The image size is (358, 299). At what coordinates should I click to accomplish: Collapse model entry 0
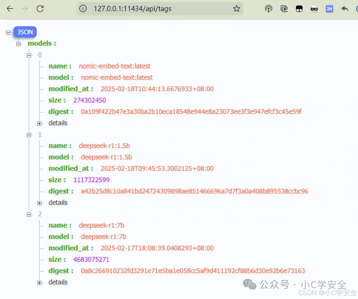point(29,55)
